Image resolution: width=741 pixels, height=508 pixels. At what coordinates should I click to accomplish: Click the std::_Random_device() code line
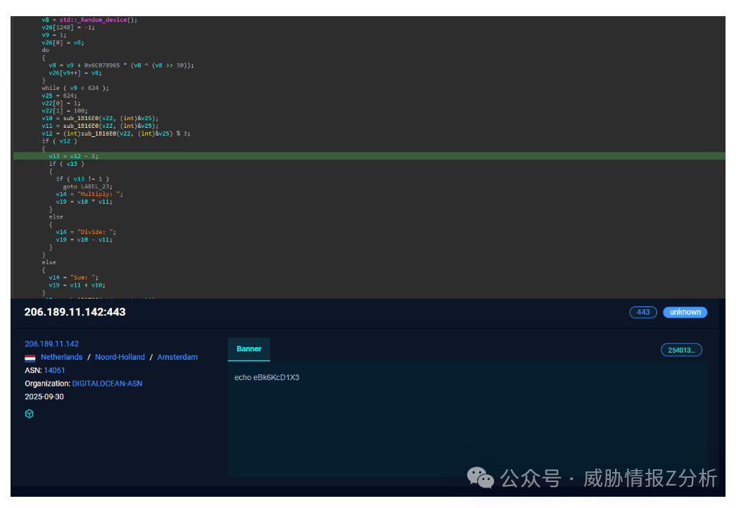pos(89,20)
